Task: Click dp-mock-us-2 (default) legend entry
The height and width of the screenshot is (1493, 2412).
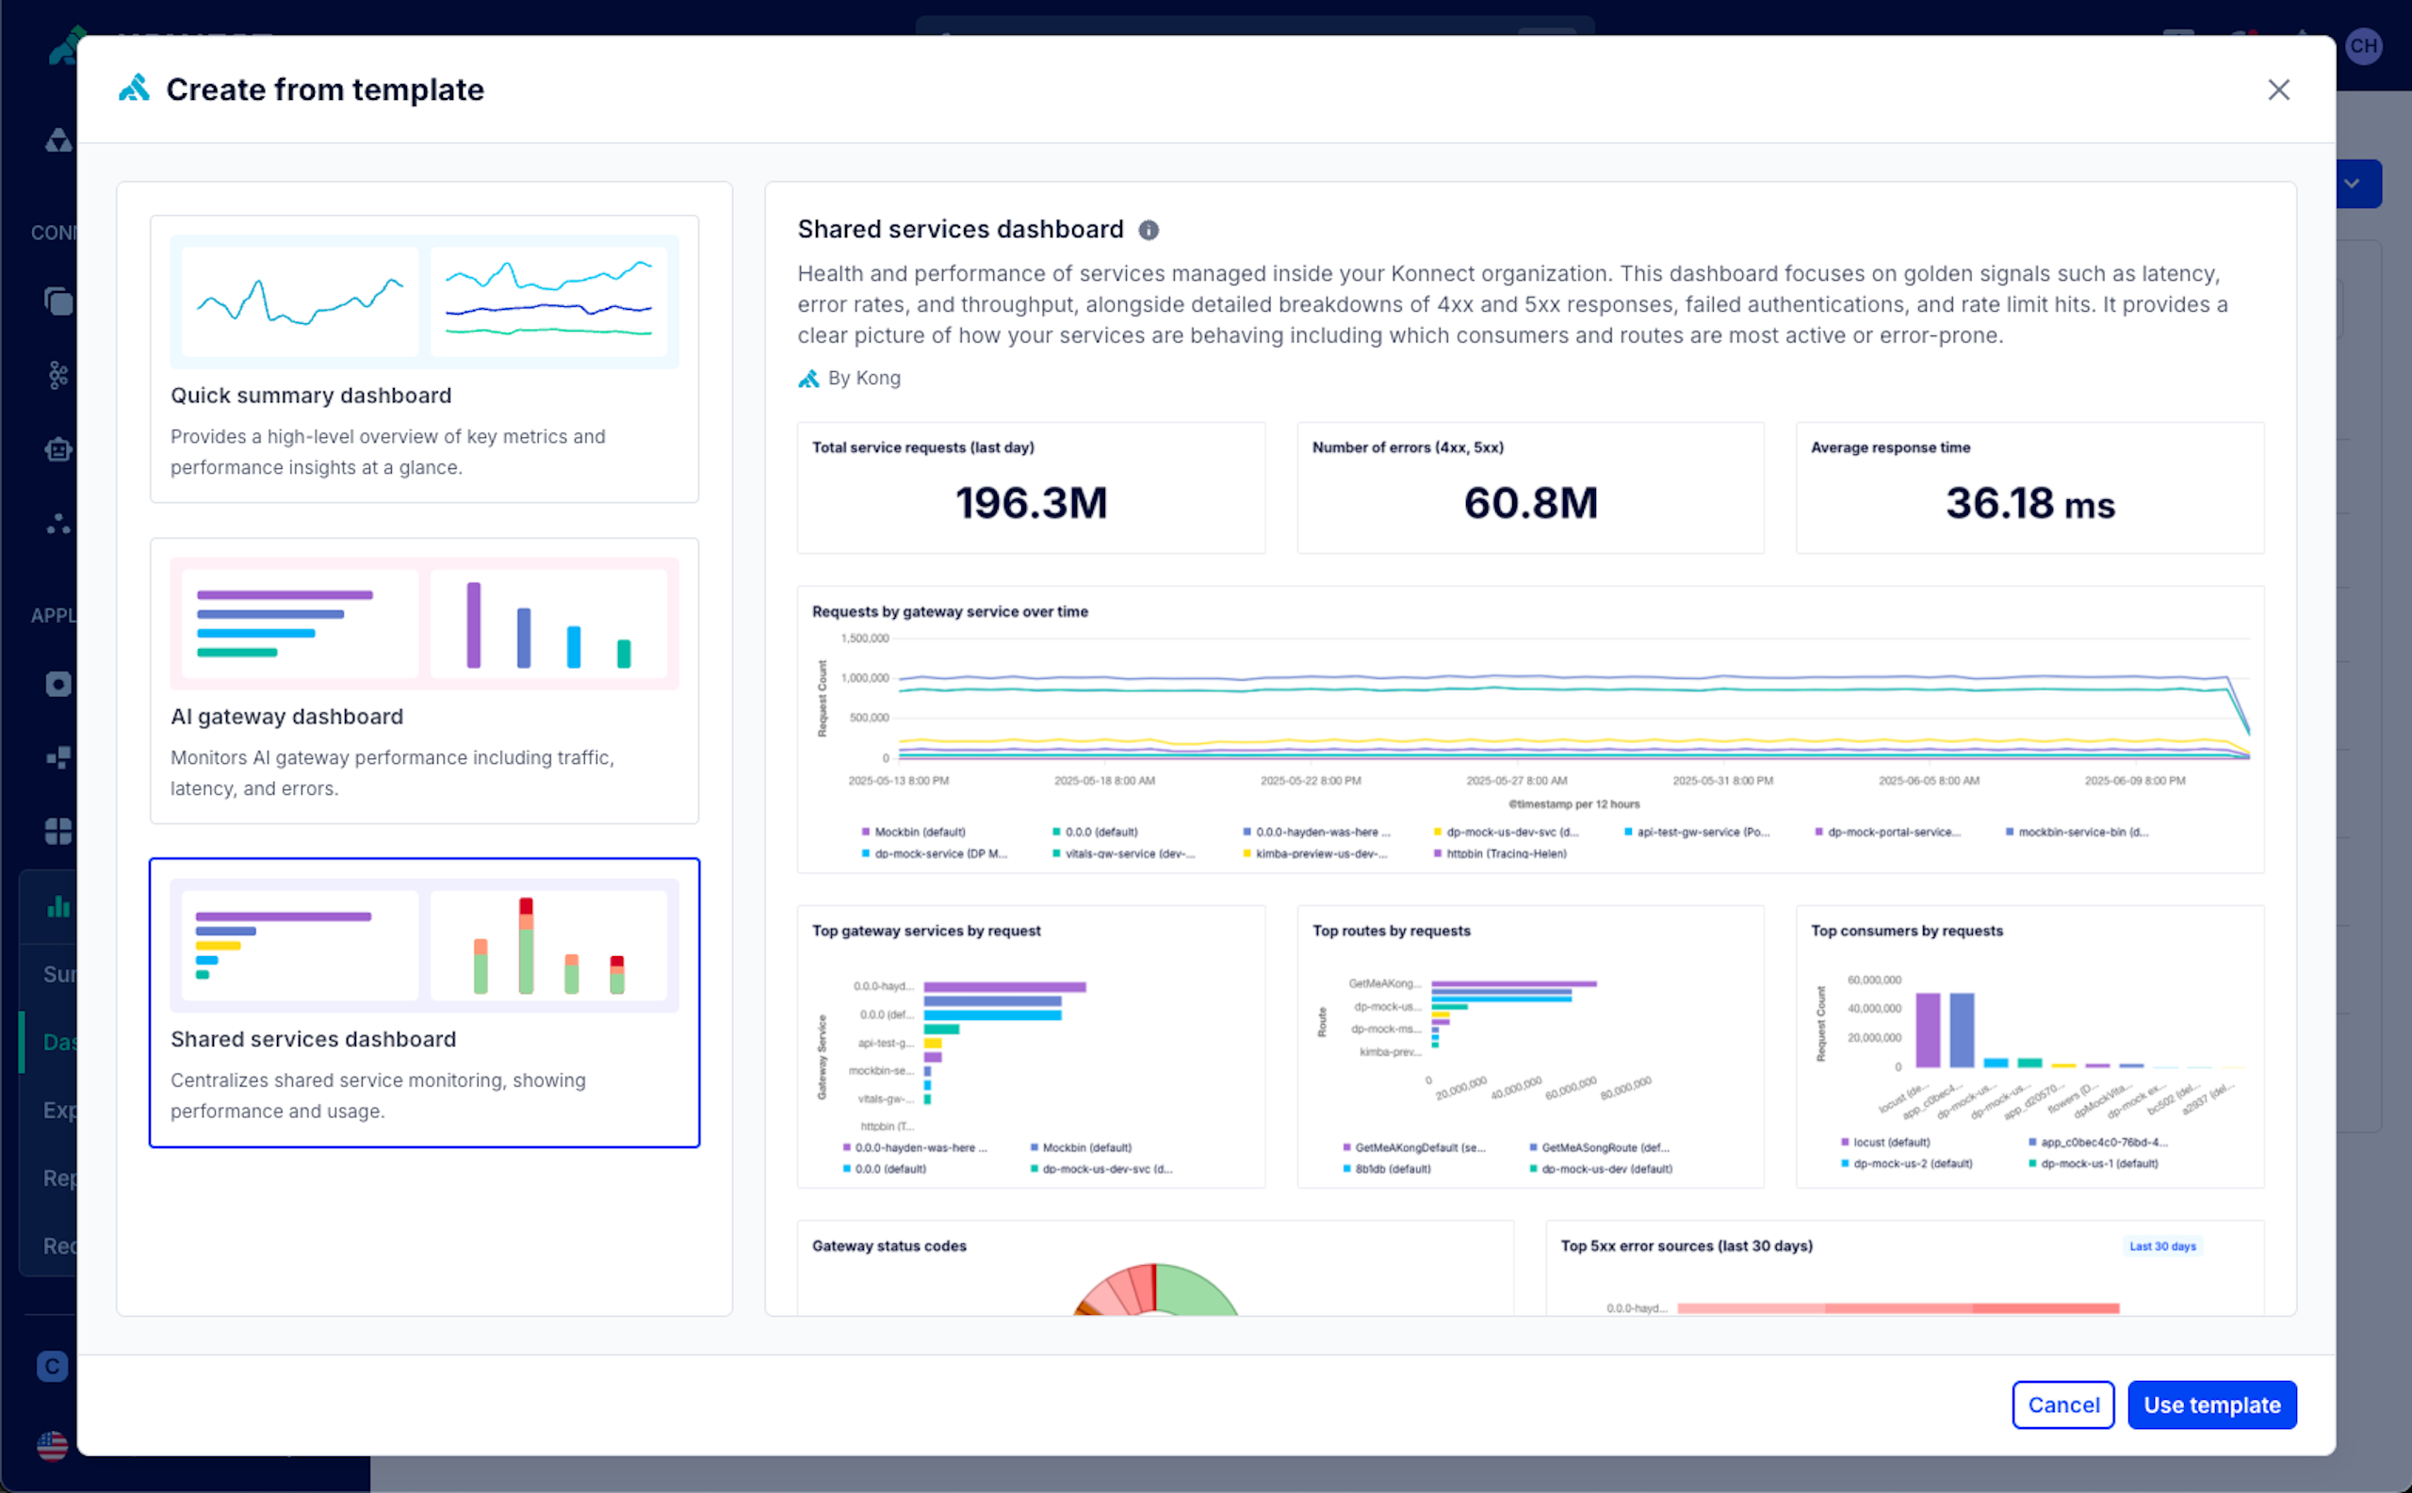Action: tap(1906, 1164)
